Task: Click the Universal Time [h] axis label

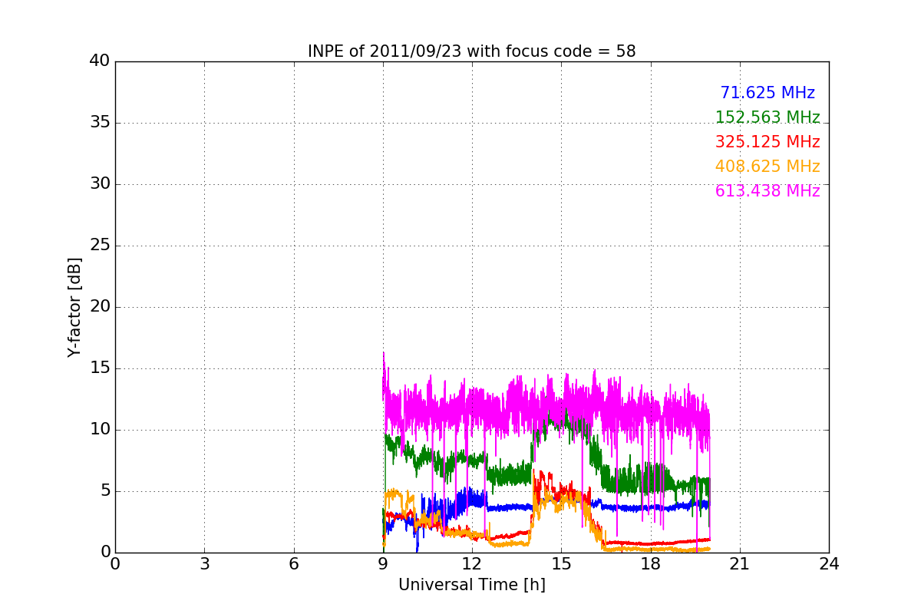Action: (472, 585)
